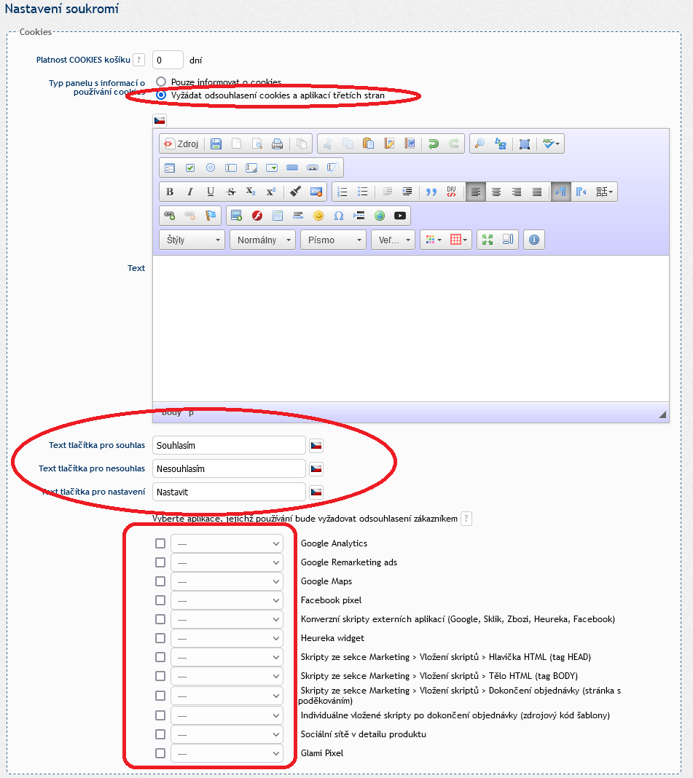This screenshot has width=693, height=778.
Task: Expand the Google Maps category dropdown
Action: pyautogui.click(x=227, y=581)
